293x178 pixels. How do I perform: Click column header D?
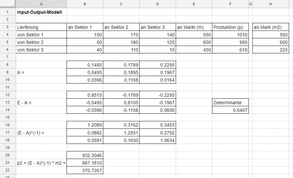coord(158,4)
